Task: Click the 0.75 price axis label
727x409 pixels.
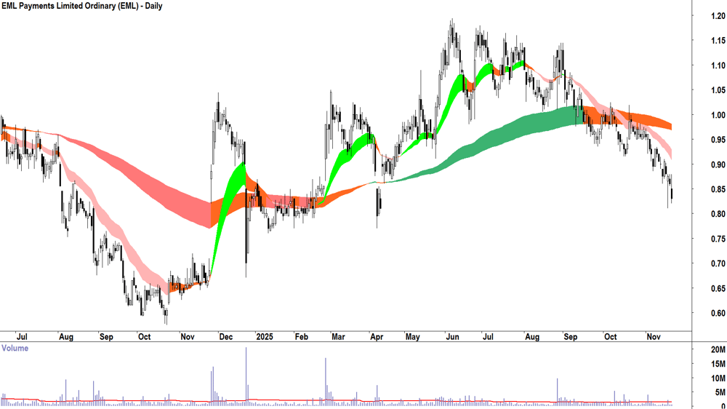Action: pyautogui.click(x=718, y=239)
